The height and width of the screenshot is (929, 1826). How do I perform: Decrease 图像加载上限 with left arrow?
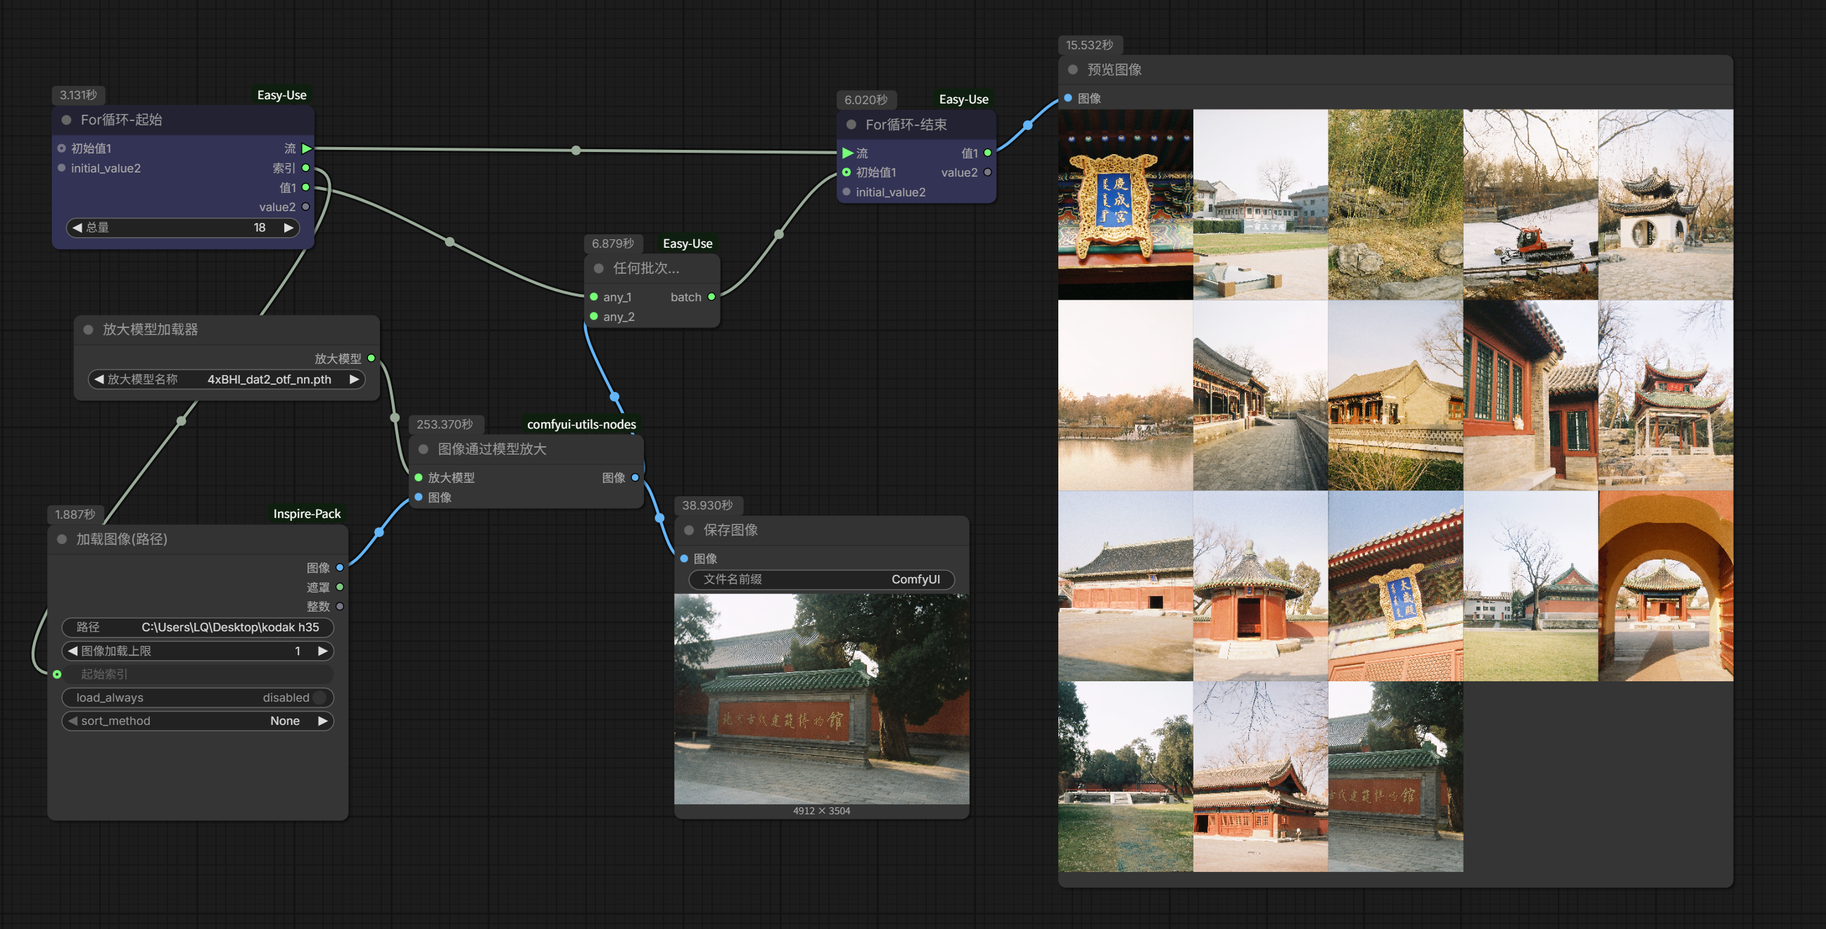[x=72, y=650]
